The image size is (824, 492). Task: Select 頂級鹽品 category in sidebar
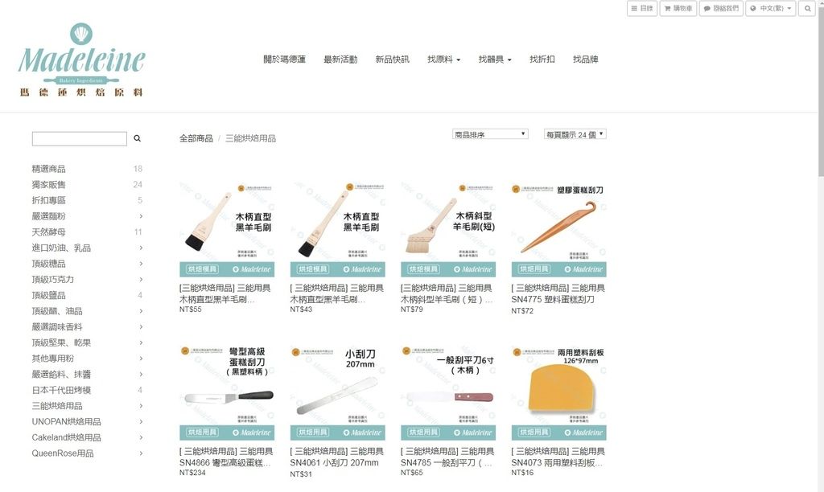49,295
